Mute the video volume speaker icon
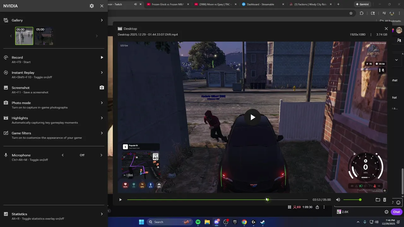The width and height of the screenshot is (404, 227). tap(338, 200)
